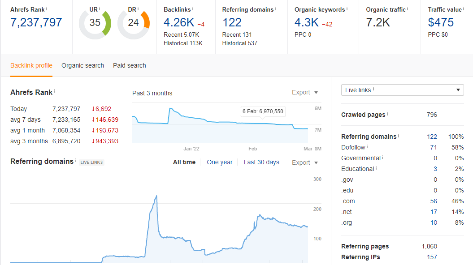Open Traffic value $475
Image resolution: width=473 pixels, height=265 pixels.
point(441,22)
